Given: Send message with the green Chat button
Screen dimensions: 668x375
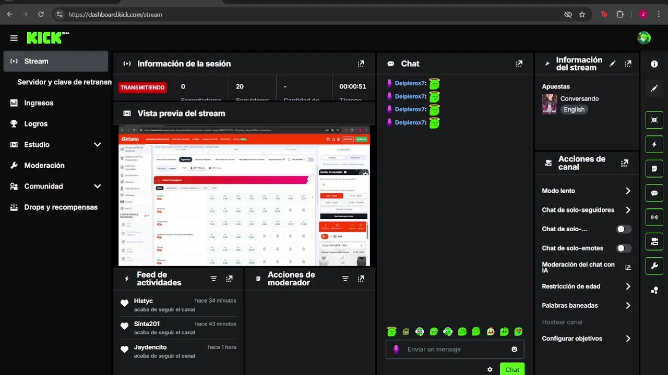Looking at the screenshot, I should point(512,369).
